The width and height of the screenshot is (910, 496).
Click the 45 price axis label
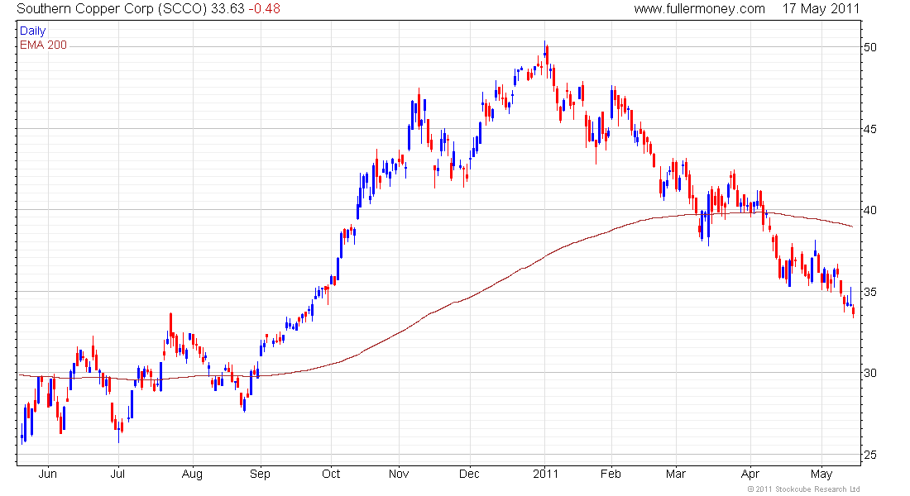click(x=870, y=129)
